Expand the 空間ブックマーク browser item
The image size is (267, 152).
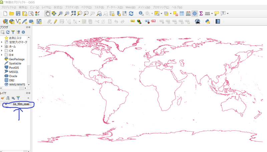click(2, 42)
